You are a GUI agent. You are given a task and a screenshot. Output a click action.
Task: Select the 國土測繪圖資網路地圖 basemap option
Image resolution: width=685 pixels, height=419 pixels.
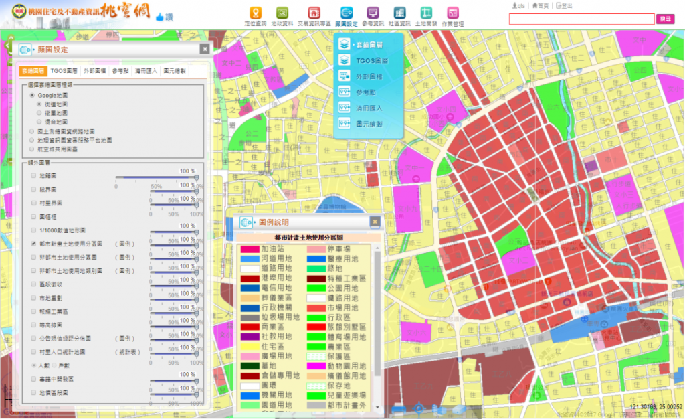click(x=31, y=131)
